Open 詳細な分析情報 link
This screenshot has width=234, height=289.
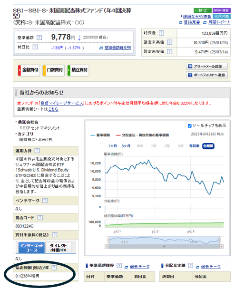tap(197, 17)
